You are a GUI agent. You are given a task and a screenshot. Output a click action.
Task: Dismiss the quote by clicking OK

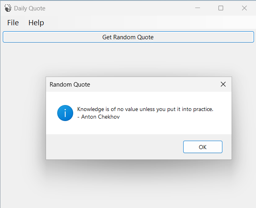click(203, 147)
